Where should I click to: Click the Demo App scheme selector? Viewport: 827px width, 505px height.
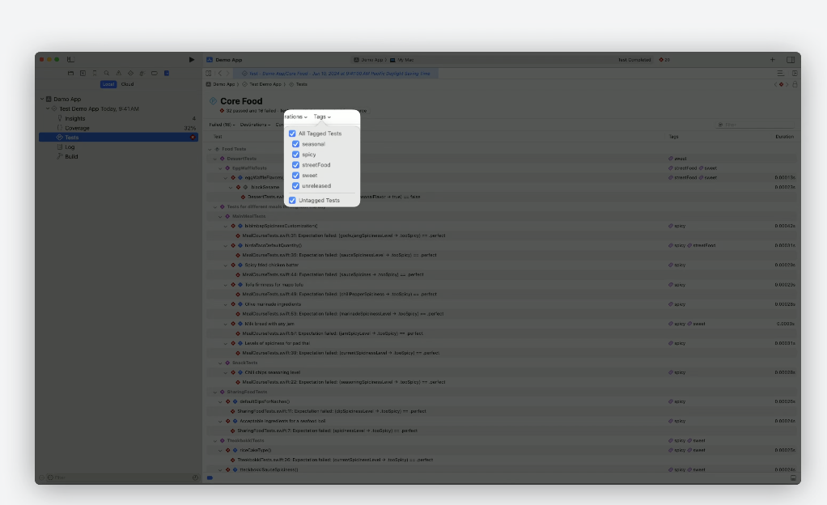[369, 60]
